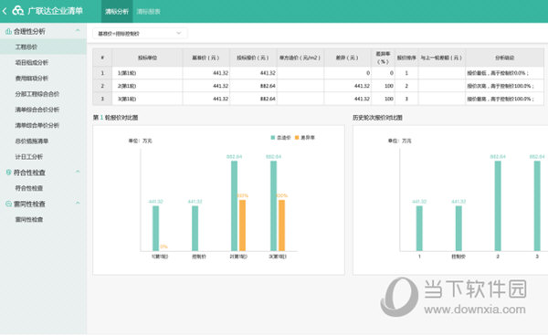Collapse the 合理性分析 section chevron

(x=78, y=31)
